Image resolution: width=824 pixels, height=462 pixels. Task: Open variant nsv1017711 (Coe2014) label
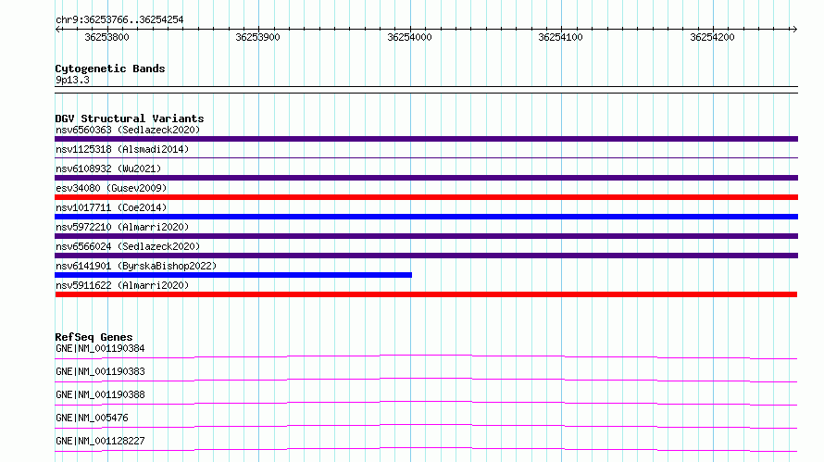click(x=111, y=207)
